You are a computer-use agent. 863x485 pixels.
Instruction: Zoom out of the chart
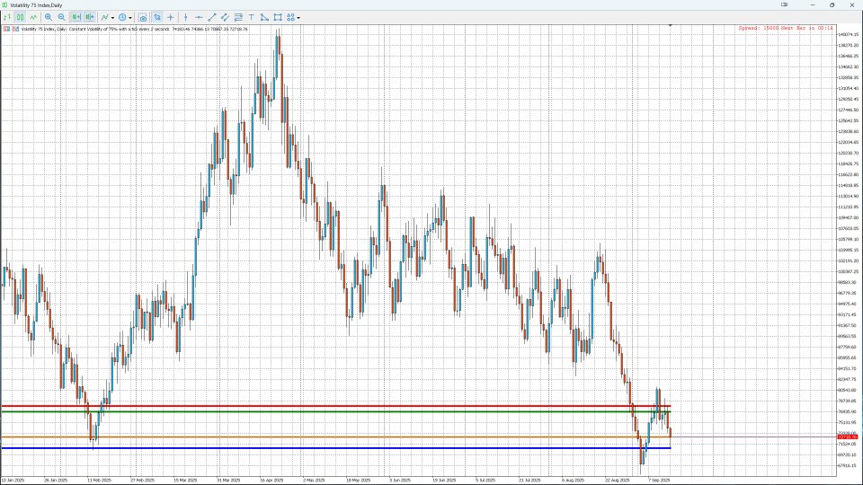coord(62,17)
